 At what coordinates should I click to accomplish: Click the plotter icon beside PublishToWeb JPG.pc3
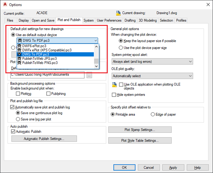click(x=20, y=58)
